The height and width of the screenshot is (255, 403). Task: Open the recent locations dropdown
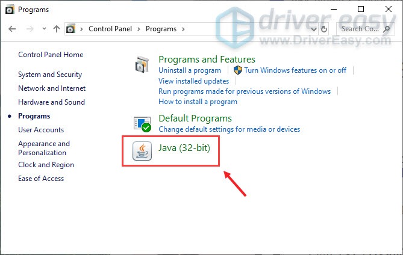(x=44, y=29)
